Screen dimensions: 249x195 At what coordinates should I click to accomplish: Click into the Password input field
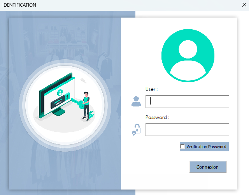pyautogui.click(x=187, y=129)
